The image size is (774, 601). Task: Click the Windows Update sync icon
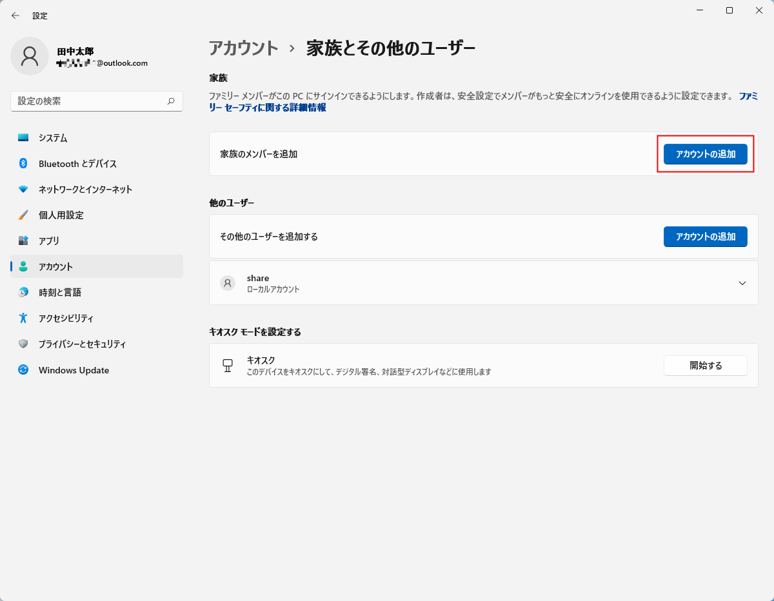click(x=23, y=369)
